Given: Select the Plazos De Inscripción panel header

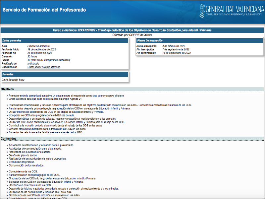Looking at the screenshot, I should click(200, 40).
